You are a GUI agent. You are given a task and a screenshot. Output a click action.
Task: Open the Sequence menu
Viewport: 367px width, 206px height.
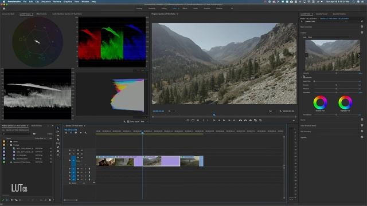coord(46,2)
